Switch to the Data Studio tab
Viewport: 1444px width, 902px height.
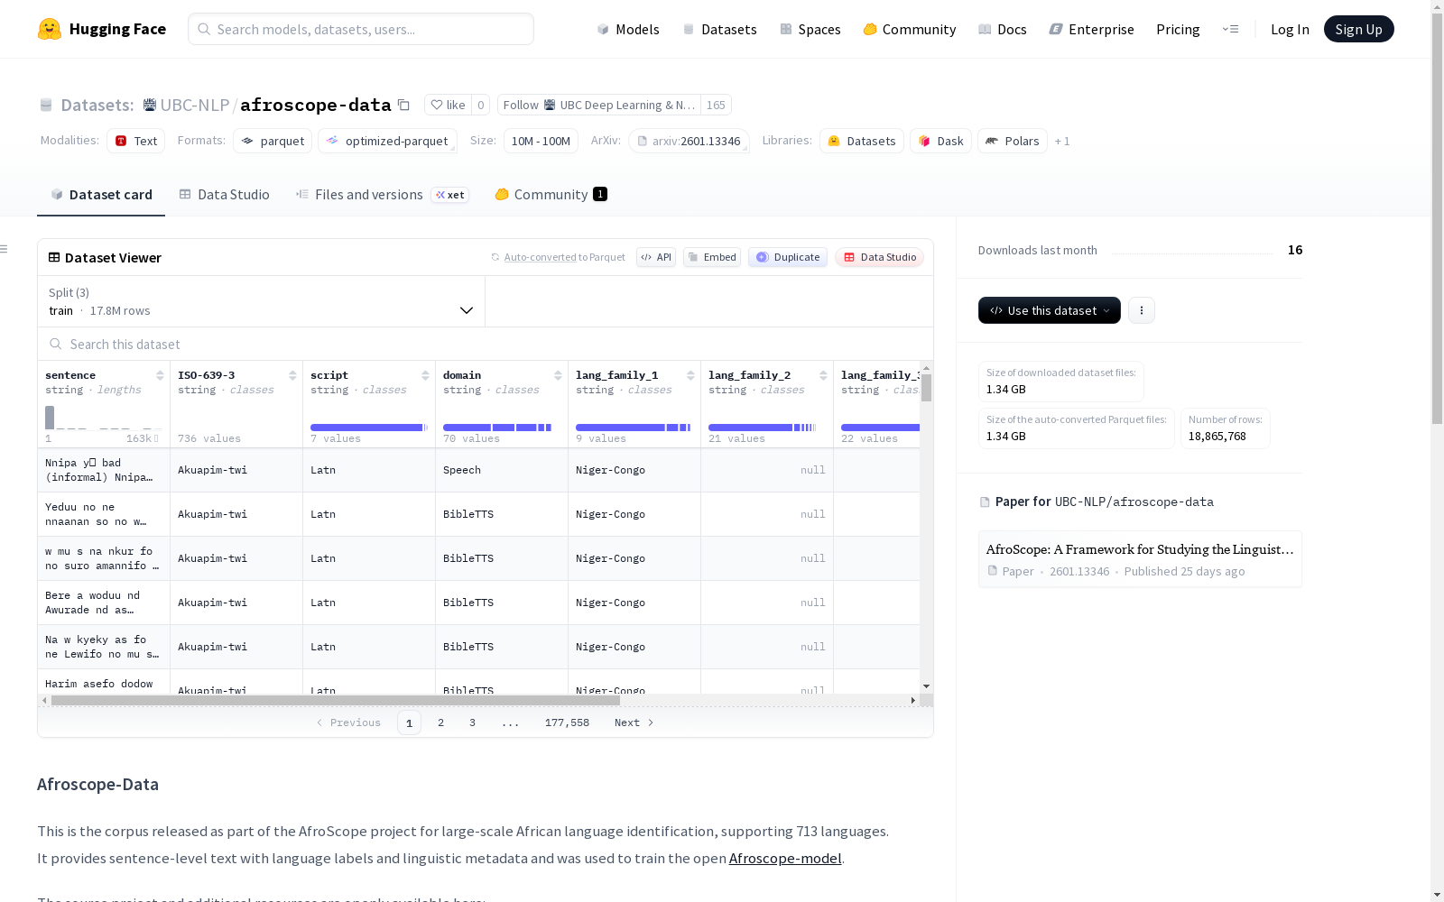[x=224, y=194]
